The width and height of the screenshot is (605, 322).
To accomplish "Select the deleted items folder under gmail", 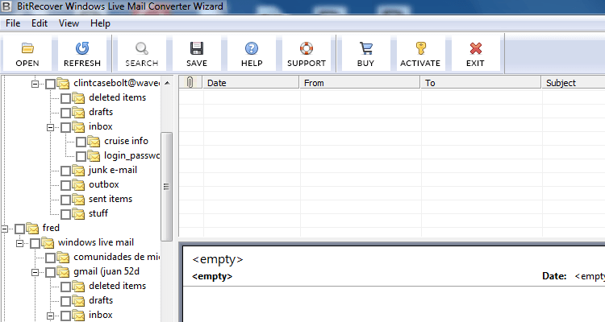I will (x=117, y=286).
